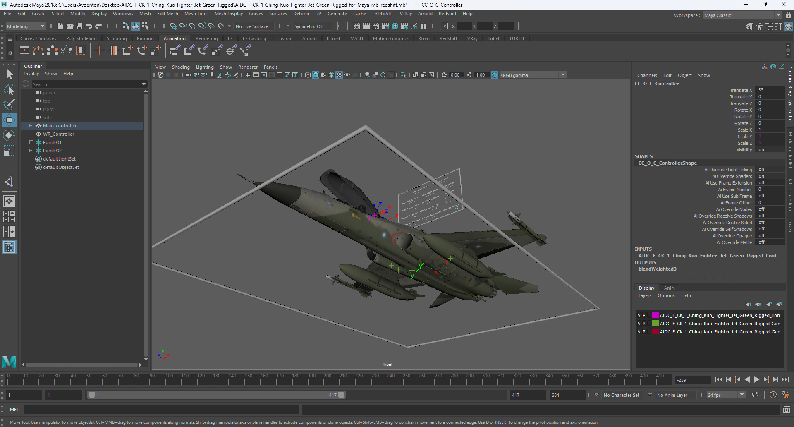Toggle loop playback mode
This screenshot has height=427, width=794.
755,395
